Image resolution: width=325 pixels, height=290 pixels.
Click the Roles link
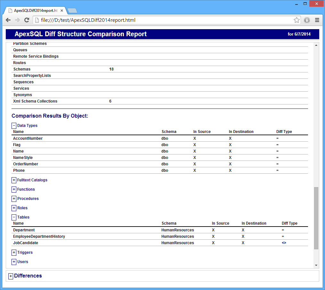[x=22, y=208]
